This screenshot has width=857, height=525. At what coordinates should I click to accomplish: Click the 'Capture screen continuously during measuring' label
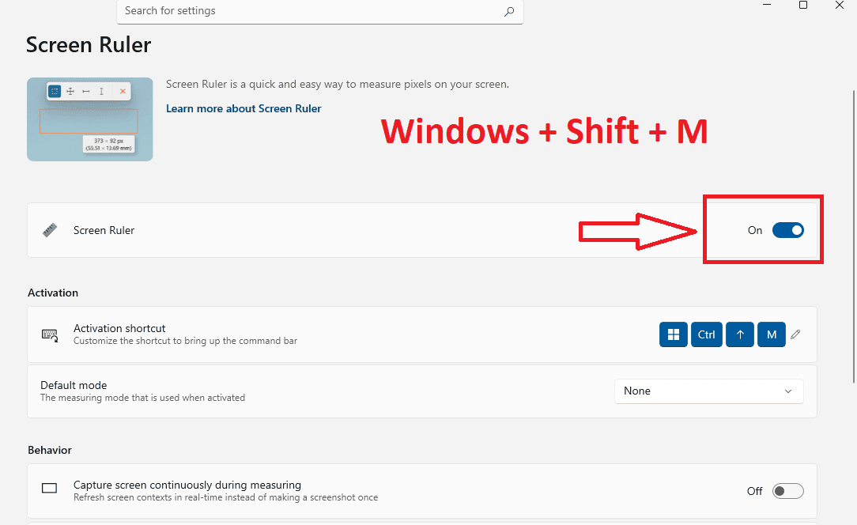pos(187,485)
